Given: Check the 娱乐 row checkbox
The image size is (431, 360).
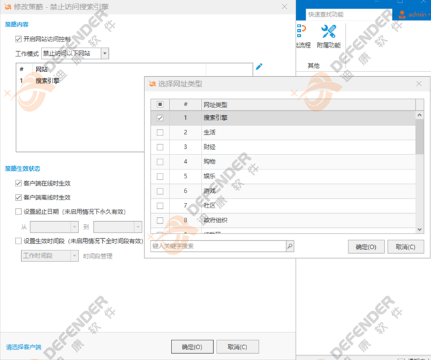Looking at the screenshot, I should click(160, 176).
